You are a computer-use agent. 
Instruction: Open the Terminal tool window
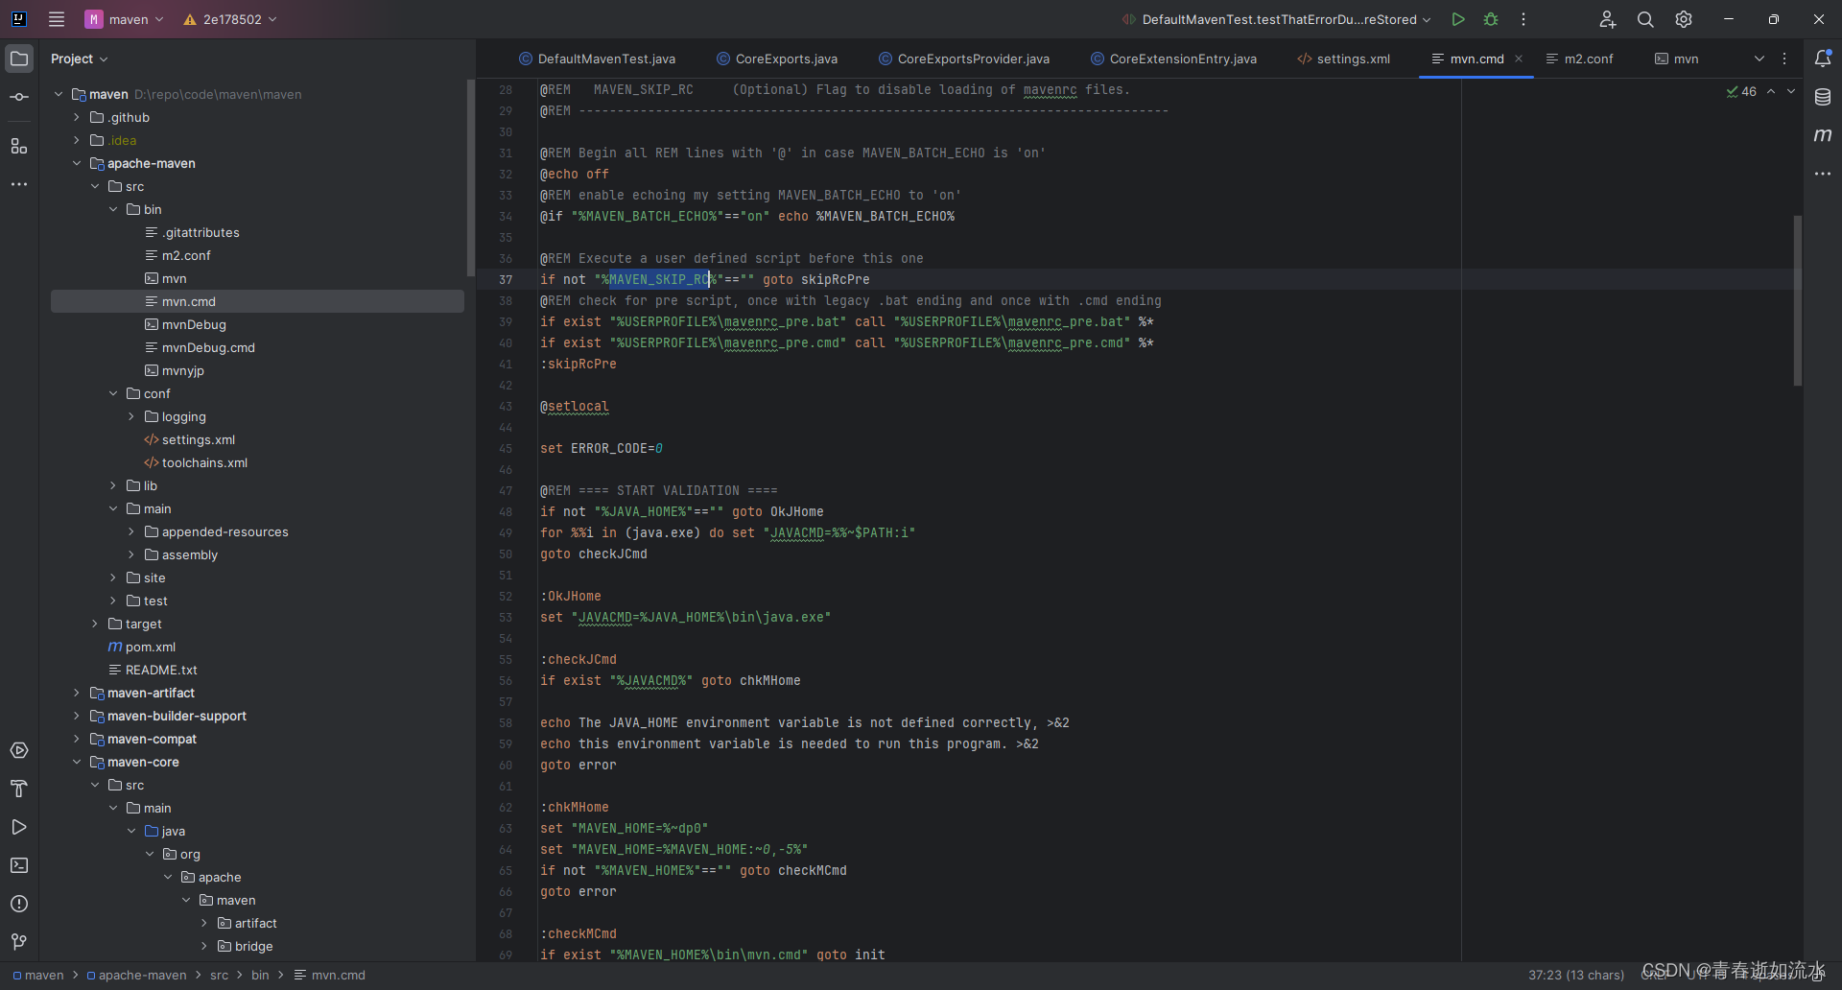(19, 865)
